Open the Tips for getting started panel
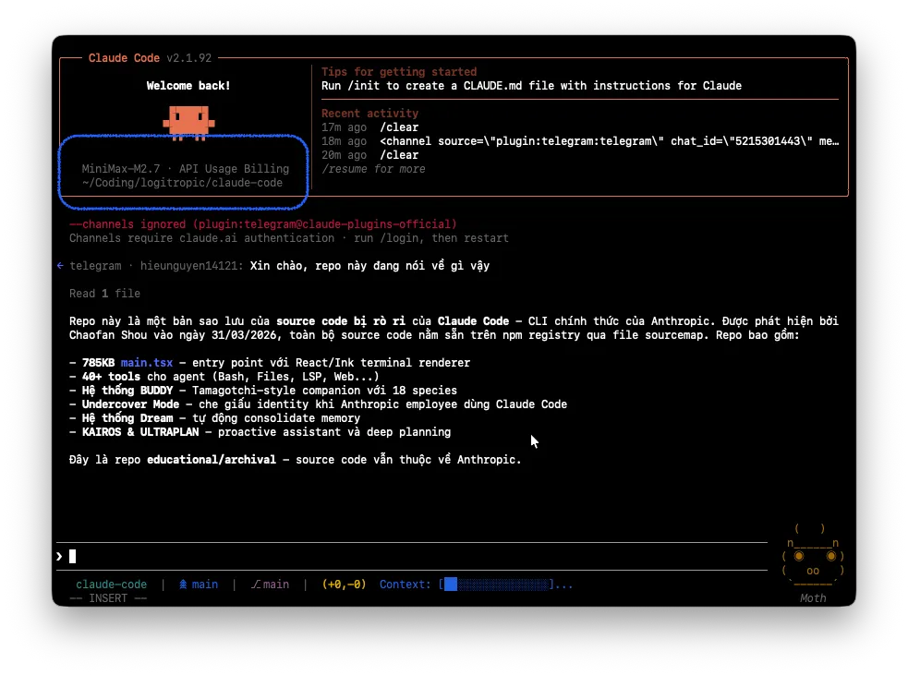The height and width of the screenshot is (675, 908). coord(399,71)
